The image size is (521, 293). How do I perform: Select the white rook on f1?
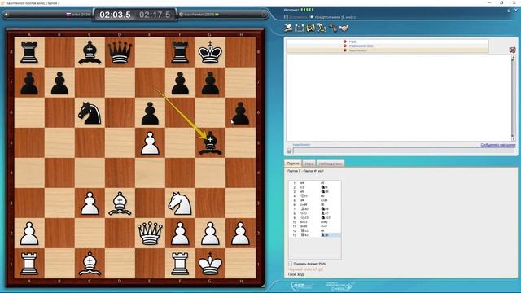coord(180,264)
